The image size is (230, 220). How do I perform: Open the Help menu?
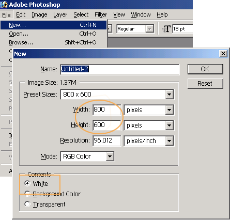click(162, 14)
